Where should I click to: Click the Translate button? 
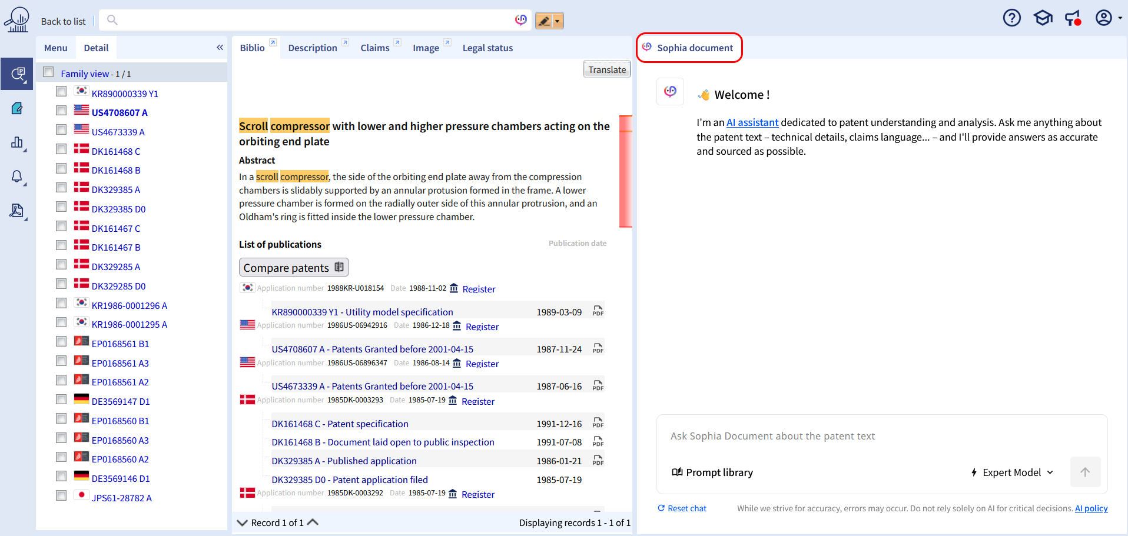click(x=607, y=69)
